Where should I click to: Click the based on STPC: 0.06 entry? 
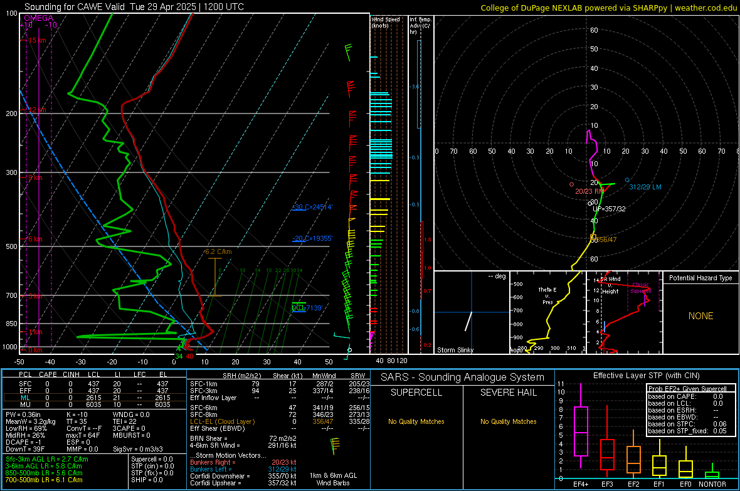(x=687, y=424)
